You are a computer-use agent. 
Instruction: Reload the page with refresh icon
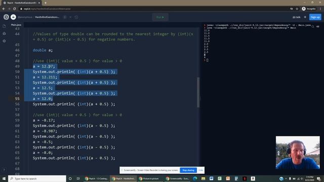click(x=15, y=9)
